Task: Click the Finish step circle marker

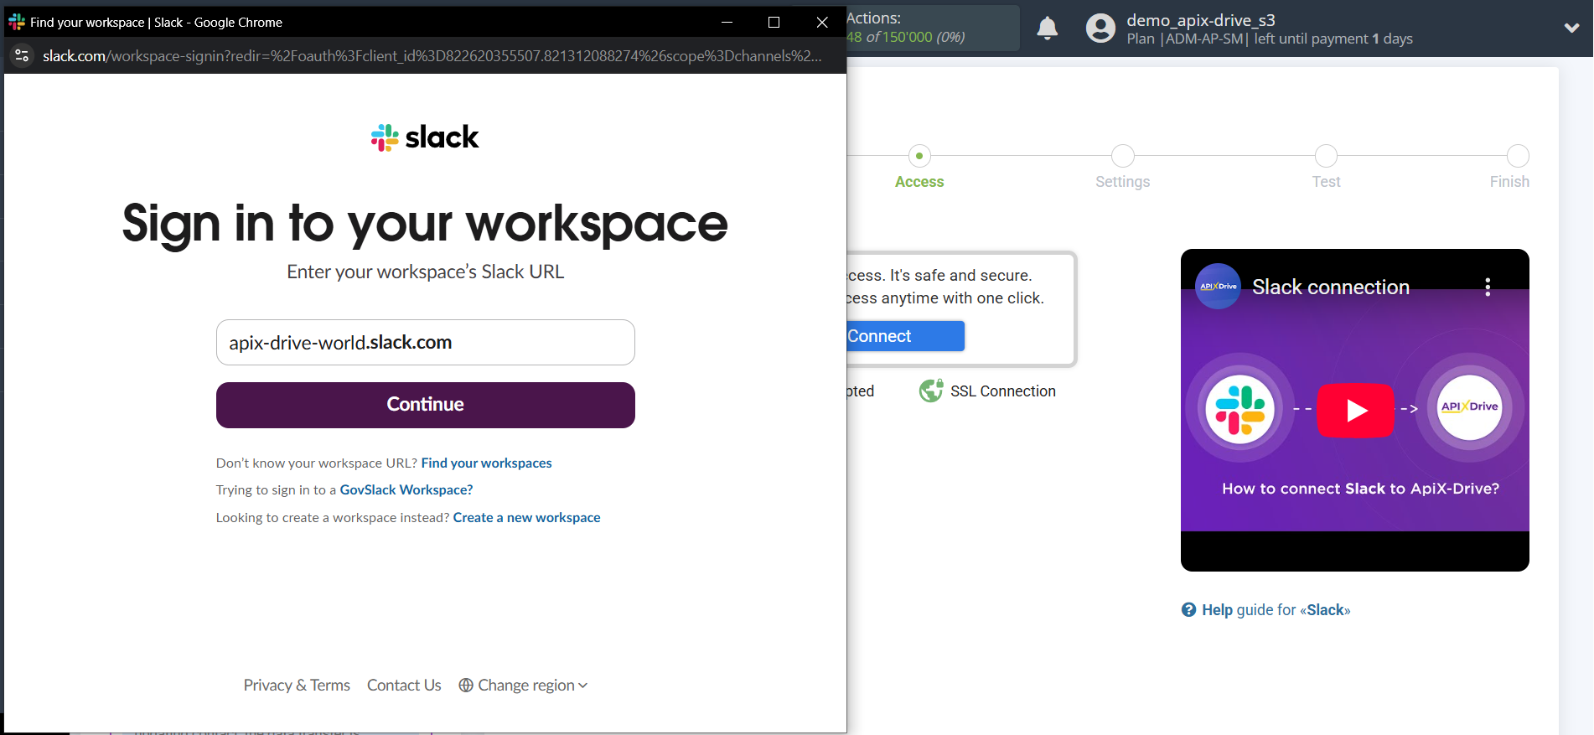Action: click(x=1518, y=156)
